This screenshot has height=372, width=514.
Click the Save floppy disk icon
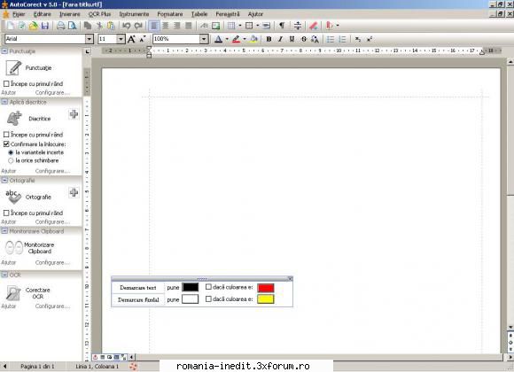tap(45, 26)
